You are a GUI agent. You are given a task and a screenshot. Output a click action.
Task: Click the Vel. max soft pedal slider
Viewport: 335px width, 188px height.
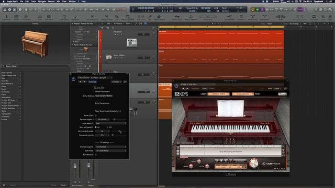(119, 131)
